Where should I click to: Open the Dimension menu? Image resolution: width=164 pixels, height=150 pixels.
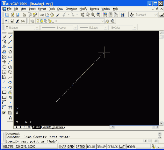71,9
